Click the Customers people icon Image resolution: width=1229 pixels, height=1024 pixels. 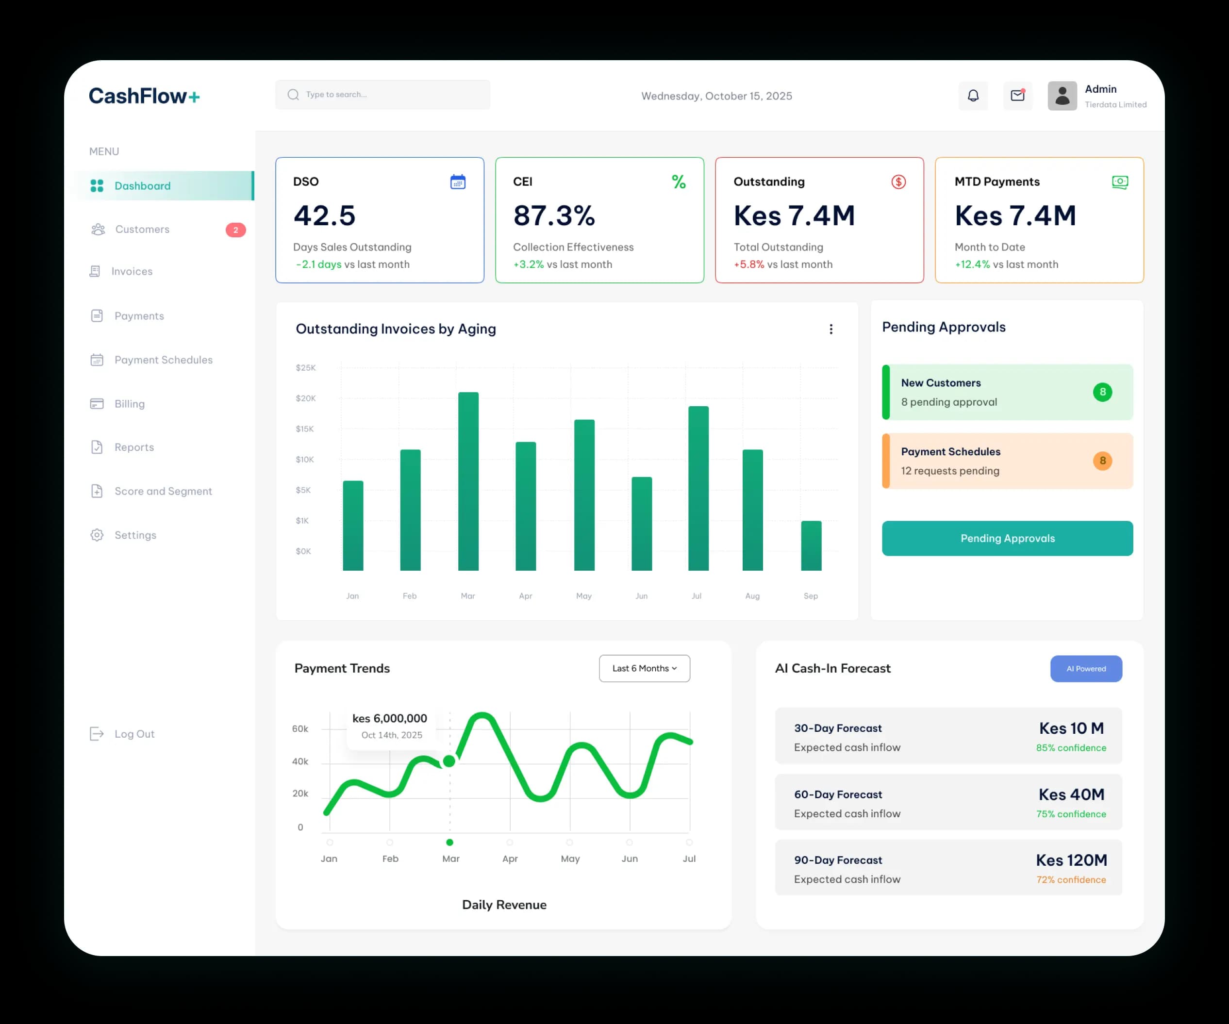97,230
